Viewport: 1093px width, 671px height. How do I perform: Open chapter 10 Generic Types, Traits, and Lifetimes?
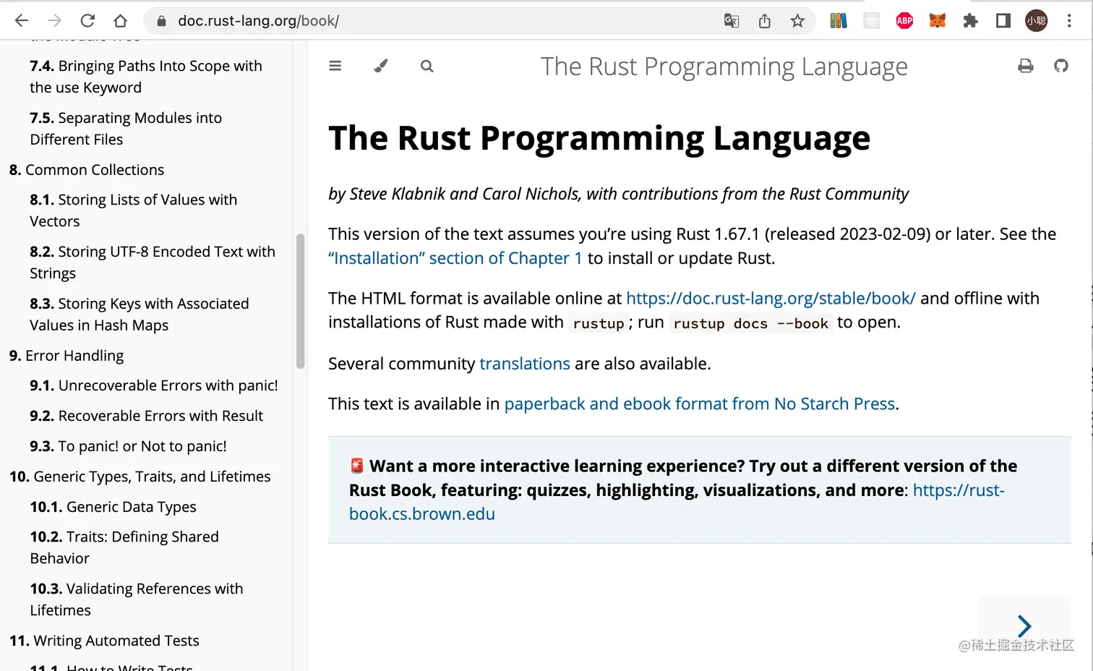point(140,476)
